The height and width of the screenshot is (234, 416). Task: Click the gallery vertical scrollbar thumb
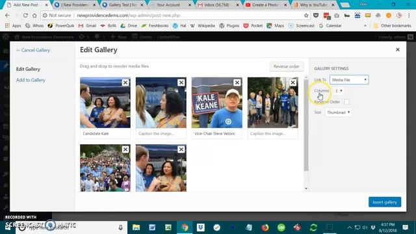(306, 125)
